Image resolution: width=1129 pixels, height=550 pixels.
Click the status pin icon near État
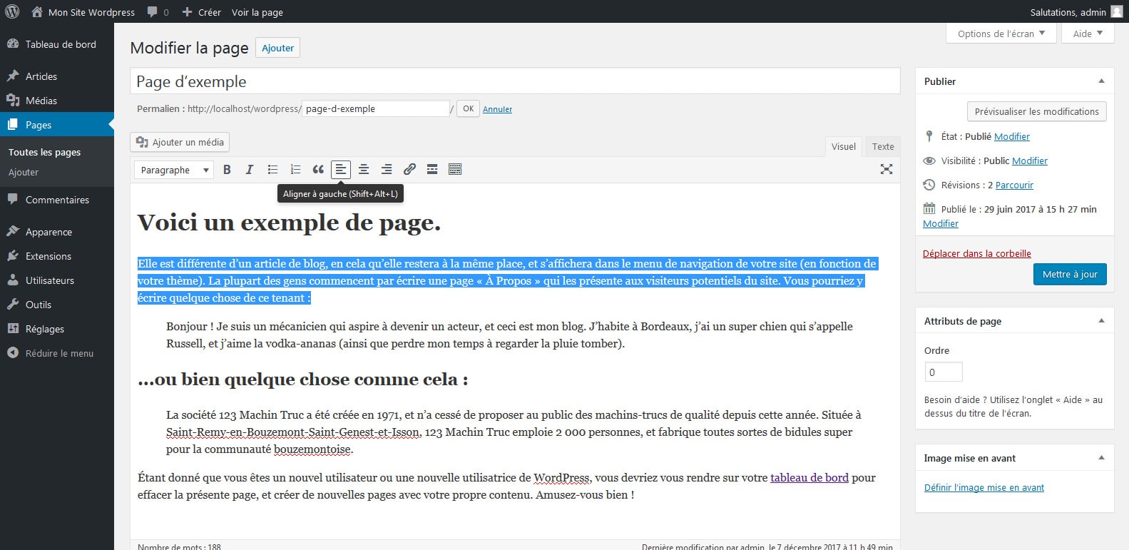click(x=929, y=136)
